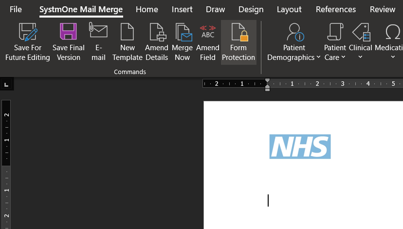Create a New Template
This screenshot has height=229, width=403.
(x=127, y=42)
